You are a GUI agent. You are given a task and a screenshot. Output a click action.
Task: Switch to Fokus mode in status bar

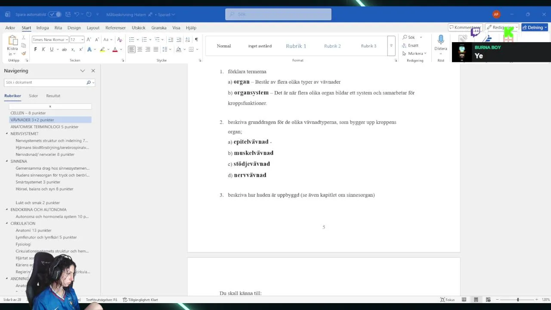(x=447, y=300)
